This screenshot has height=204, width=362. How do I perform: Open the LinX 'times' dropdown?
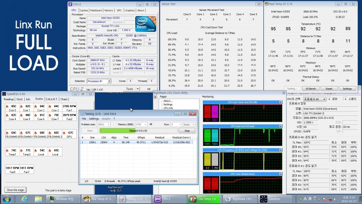pos(189,124)
